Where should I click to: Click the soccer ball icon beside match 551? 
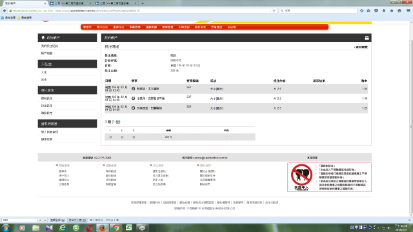(x=134, y=89)
